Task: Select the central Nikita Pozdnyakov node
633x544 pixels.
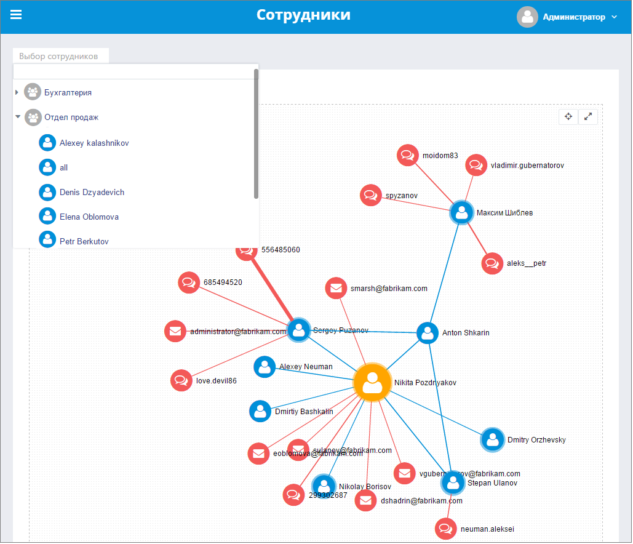Action: pyautogui.click(x=372, y=382)
